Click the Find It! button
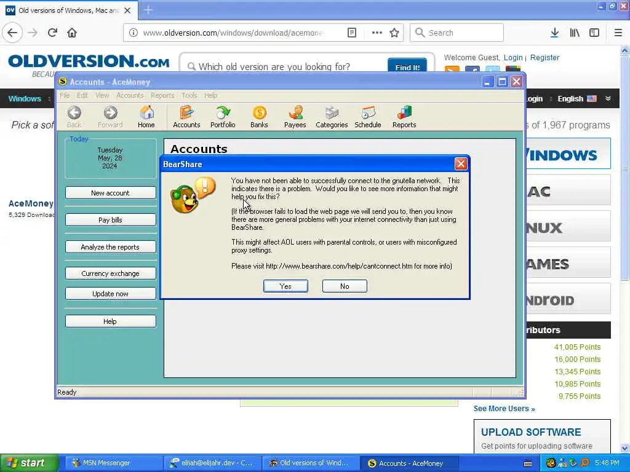The height and width of the screenshot is (472, 630). 407,66
